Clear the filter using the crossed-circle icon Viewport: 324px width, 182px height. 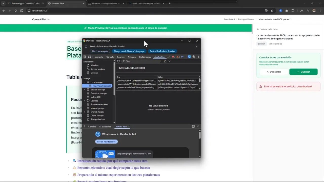point(165,61)
